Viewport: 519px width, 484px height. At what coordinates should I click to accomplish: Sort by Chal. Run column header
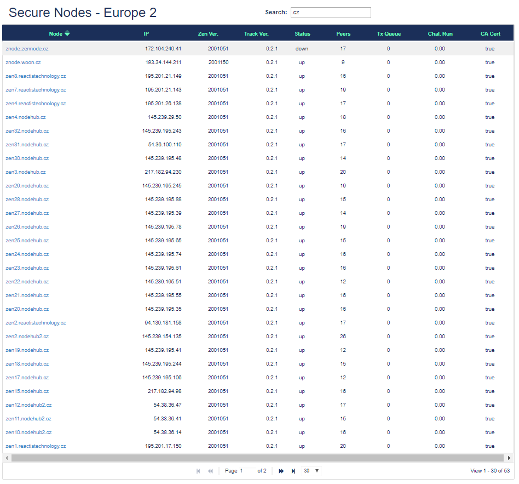[440, 34]
